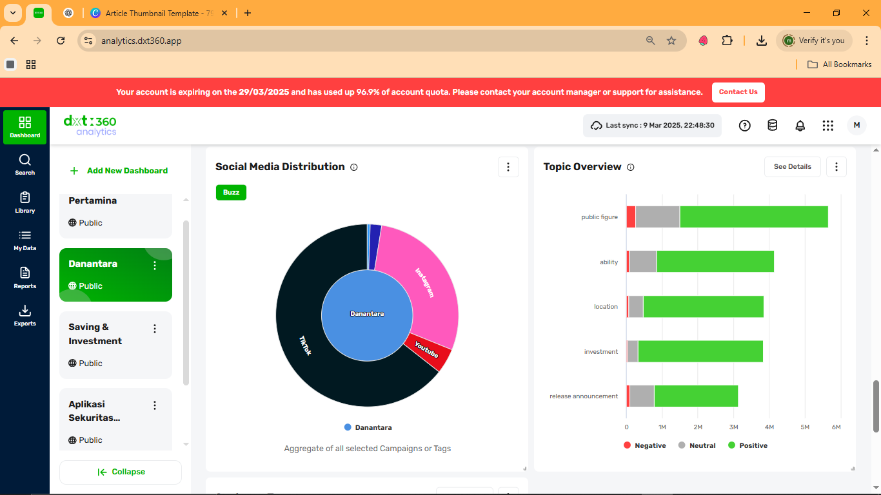Viewport: 881px width, 495px height.
Task: Open Aplikasi Sekuritas options menu
Action: click(x=155, y=405)
